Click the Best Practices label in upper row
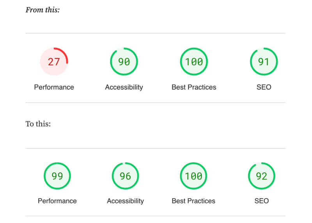The image size is (312, 223). 194,87
